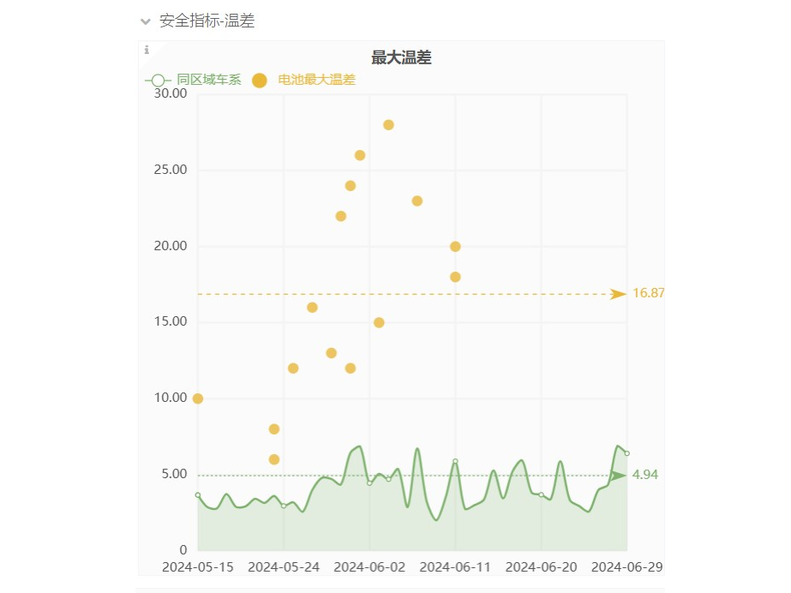
Task: Click the green circle legend marker for 同区域车系
Action: click(x=157, y=81)
